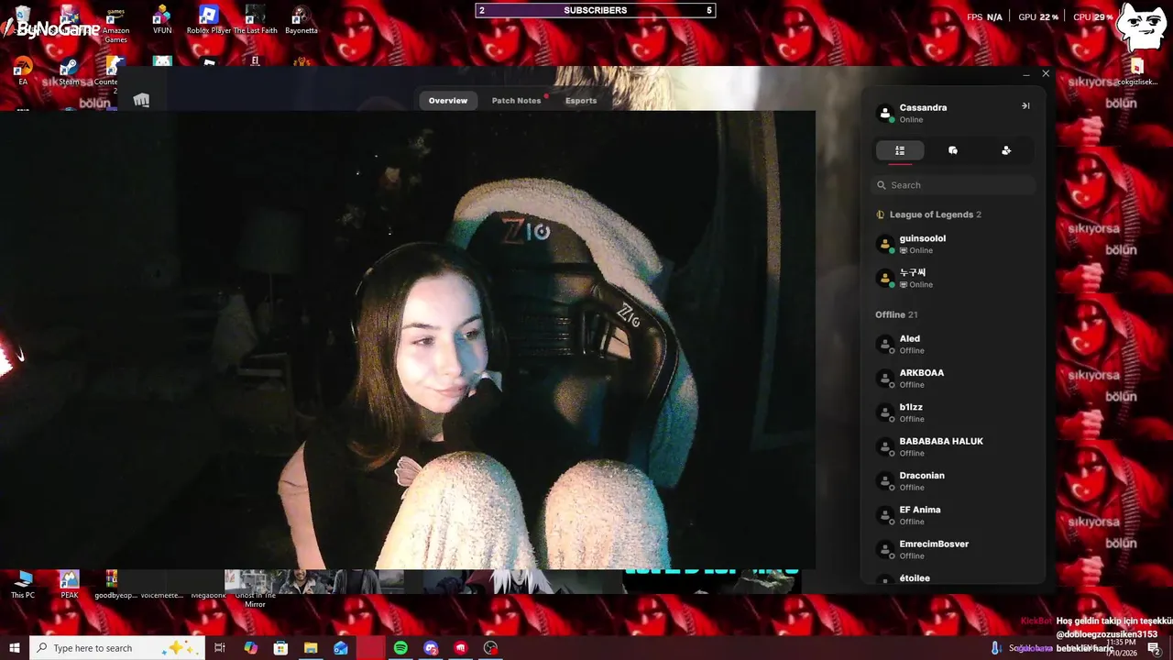The width and height of the screenshot is (1173, 660).
Task: Select offline friend EF Anima
Action: click(953, 515)
